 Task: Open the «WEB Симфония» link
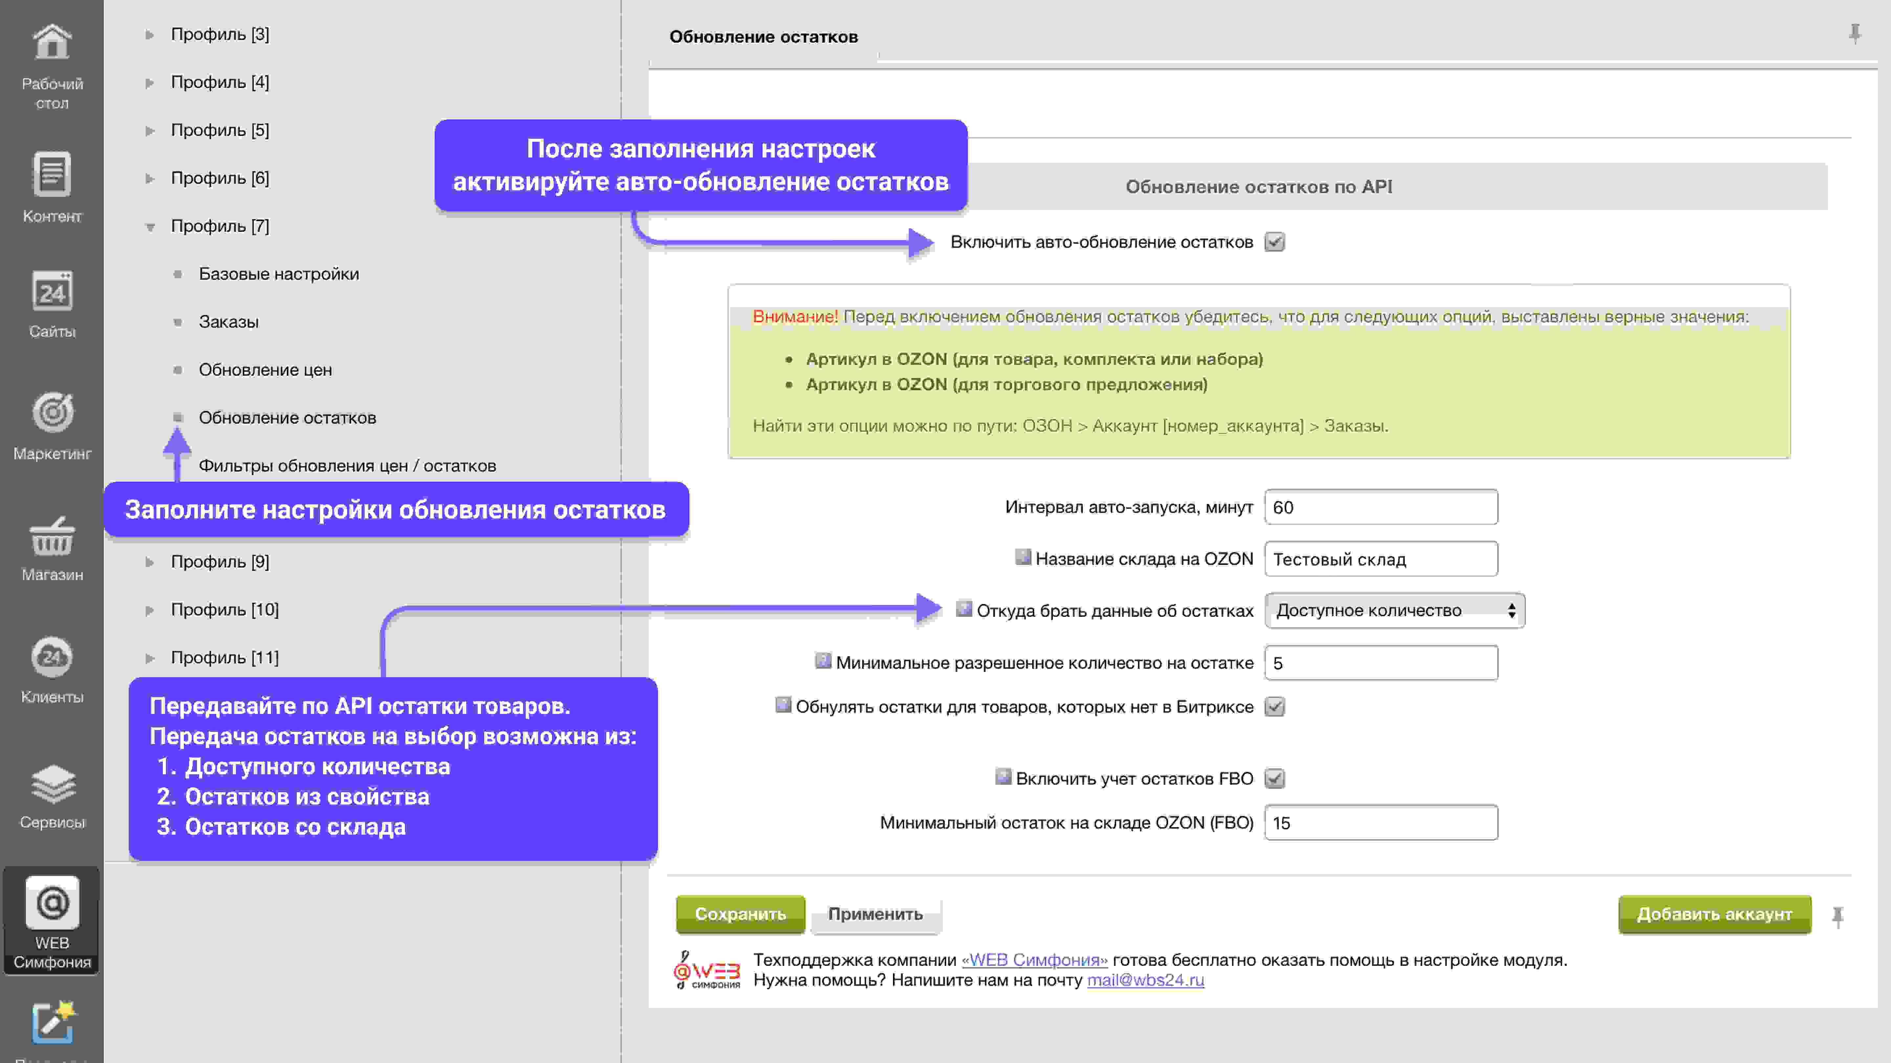coord(1034,960)
